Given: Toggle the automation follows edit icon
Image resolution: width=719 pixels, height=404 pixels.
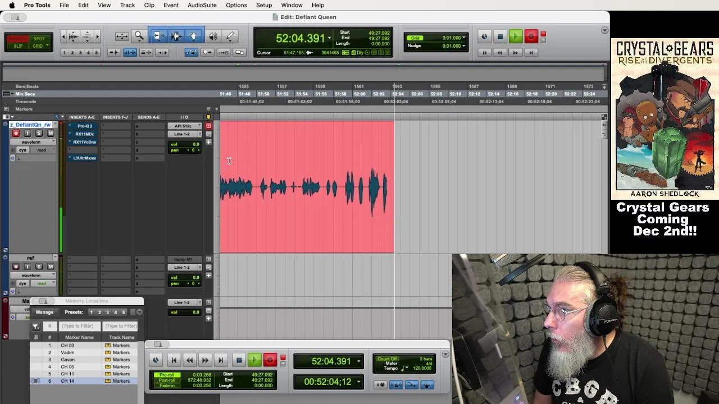Looking at the screenshot, I should tap(191, 52).
